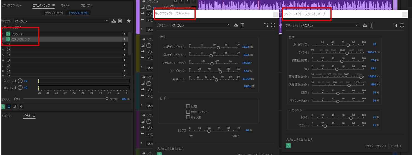
Task: Click Flanger ミックス slider handle
Action: point(209,131)
